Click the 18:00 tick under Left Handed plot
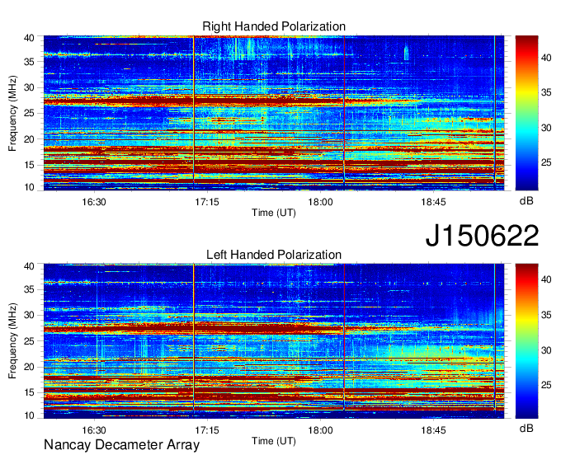 point(320,429)
